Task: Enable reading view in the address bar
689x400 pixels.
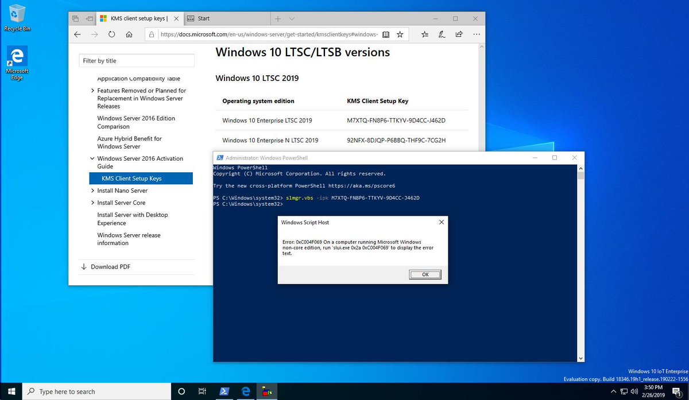Action: (386, 34)
